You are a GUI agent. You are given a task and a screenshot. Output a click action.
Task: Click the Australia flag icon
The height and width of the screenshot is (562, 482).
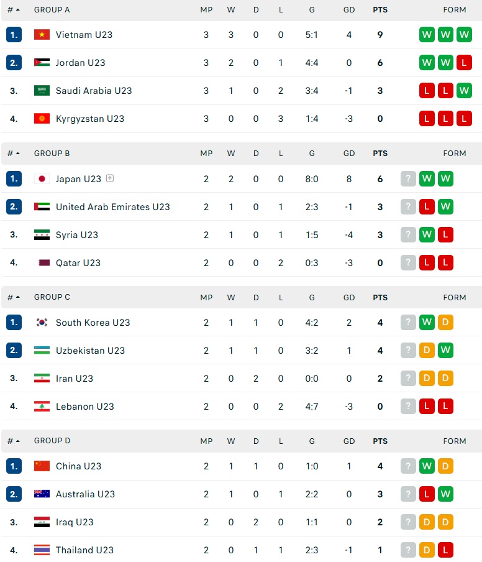pos(42,494)
